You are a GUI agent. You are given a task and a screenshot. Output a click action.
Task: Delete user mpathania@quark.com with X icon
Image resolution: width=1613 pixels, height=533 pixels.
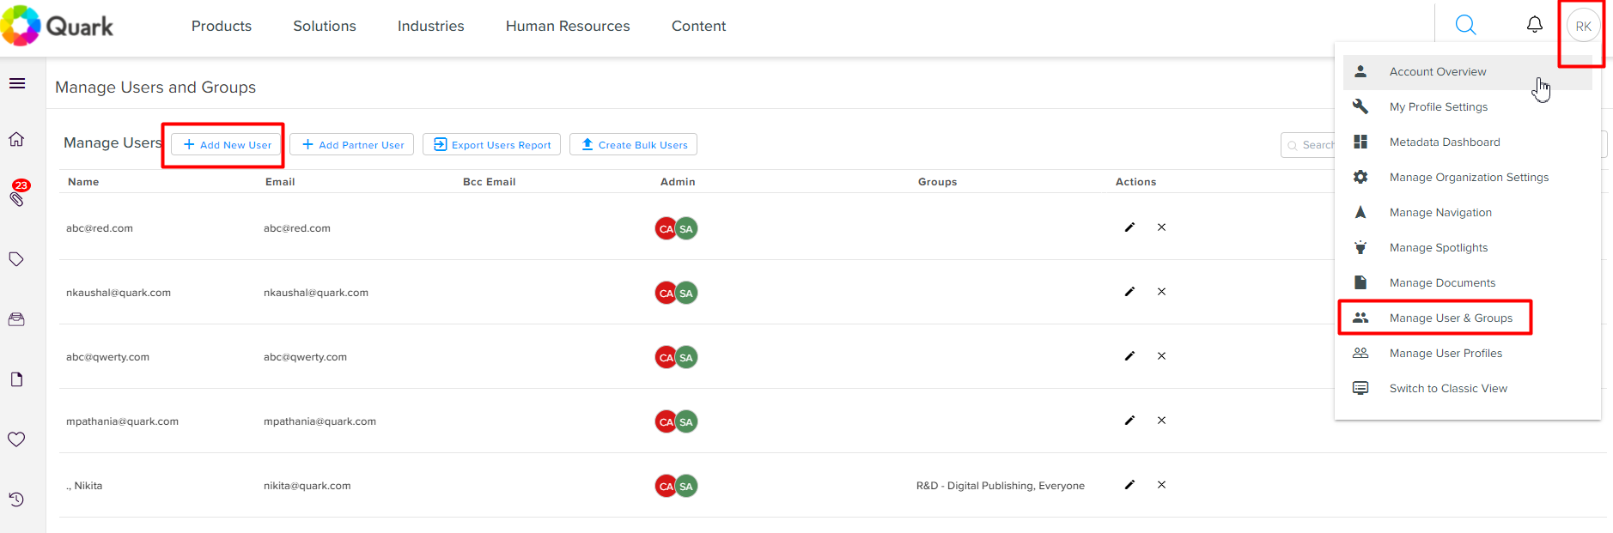tap(1161, 421)
